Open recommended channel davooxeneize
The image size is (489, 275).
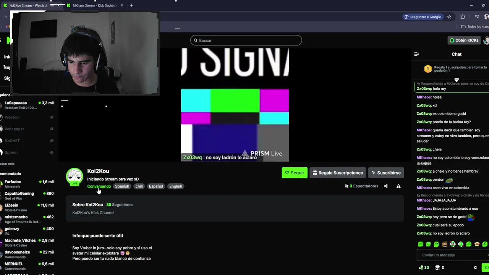pyautogui.click(x=28, y=254)
